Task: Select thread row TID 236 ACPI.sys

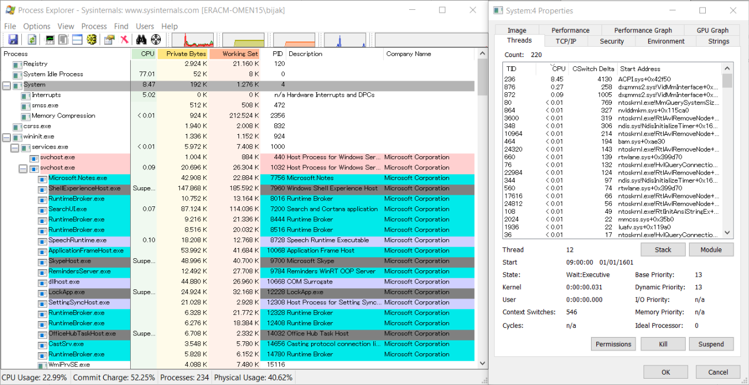Action: coord(612,79)
